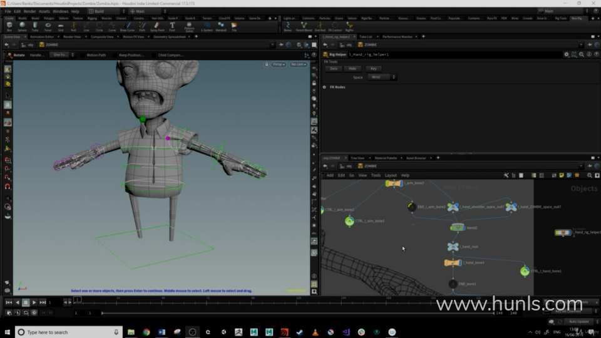Select the CTRL_l_arm_bone1 green node

pos(349,221)
